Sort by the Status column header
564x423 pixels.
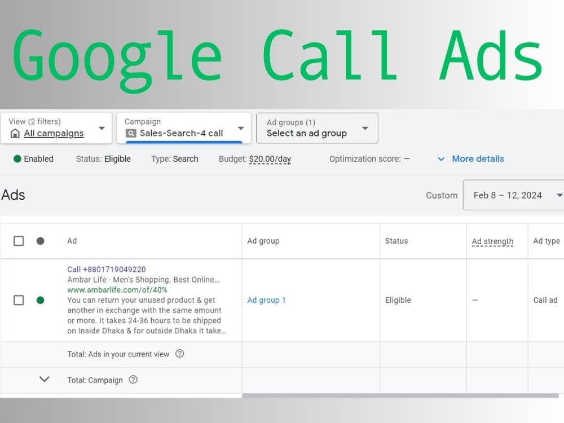click(396, 241)
